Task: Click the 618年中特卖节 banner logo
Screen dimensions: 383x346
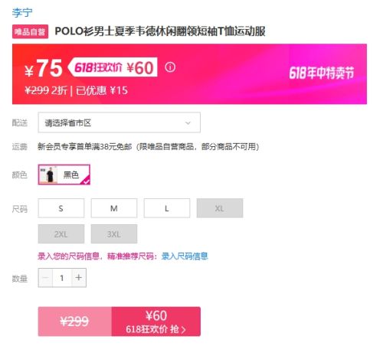Action: (322, 73)
